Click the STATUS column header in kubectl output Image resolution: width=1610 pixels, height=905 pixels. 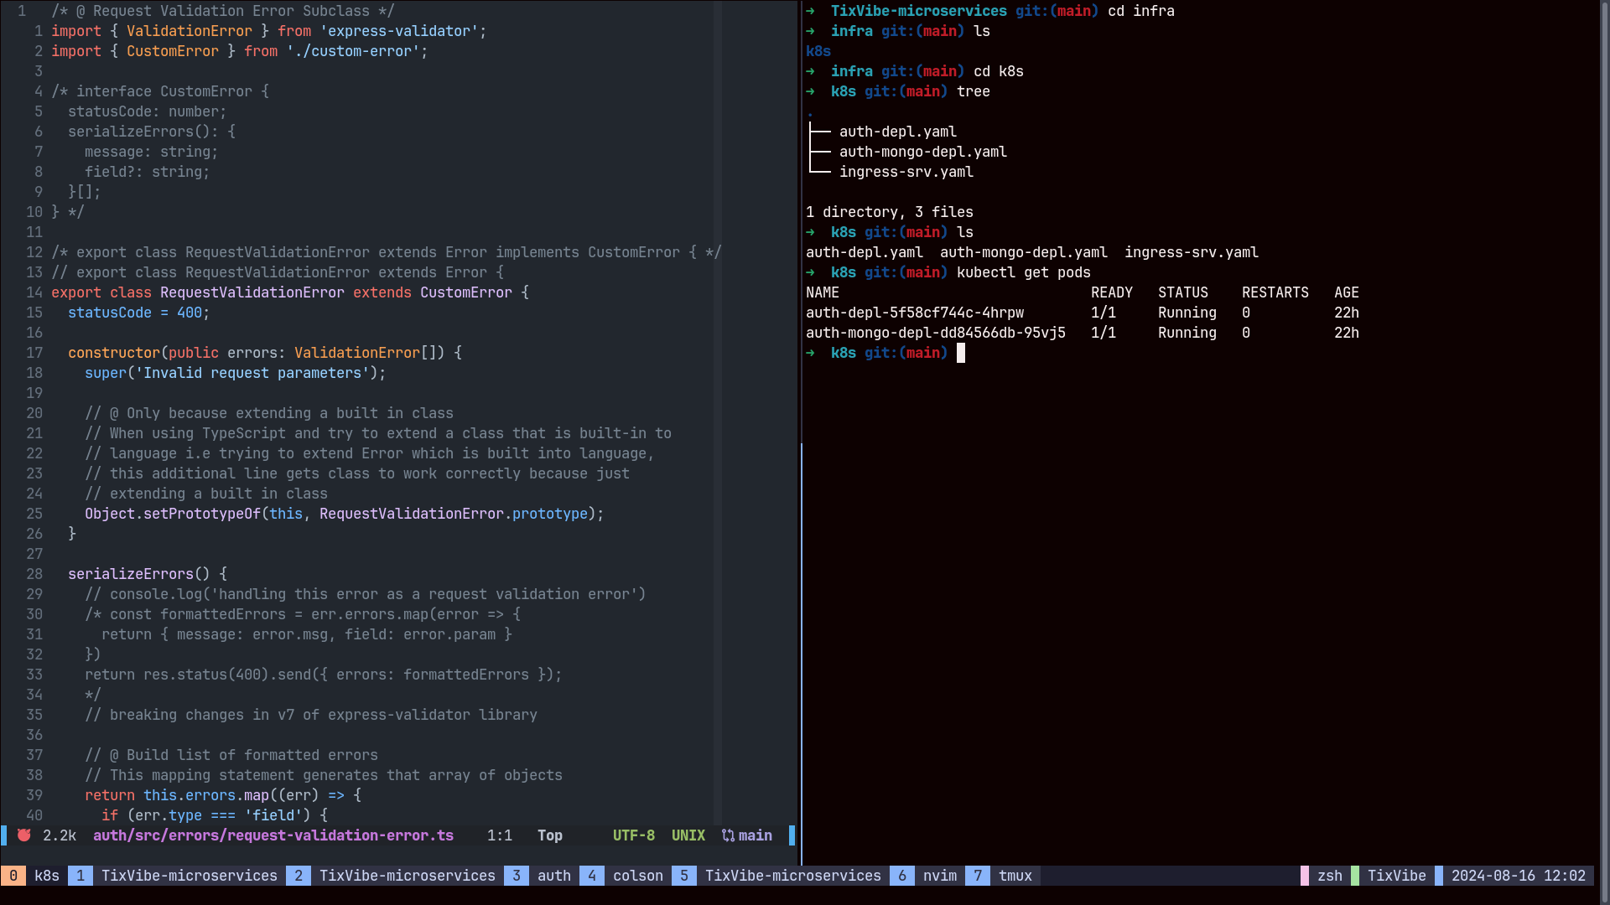[x=1183, y=292]
